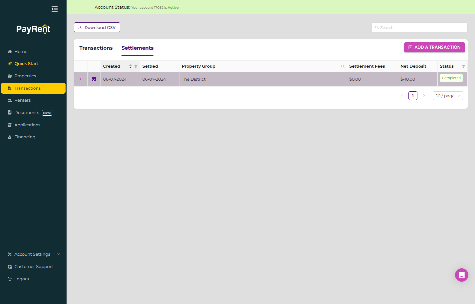The width and height of the screenshot is (475, 304).
Task: Click the $0.00 settlement fees cell
Action: 372,79
